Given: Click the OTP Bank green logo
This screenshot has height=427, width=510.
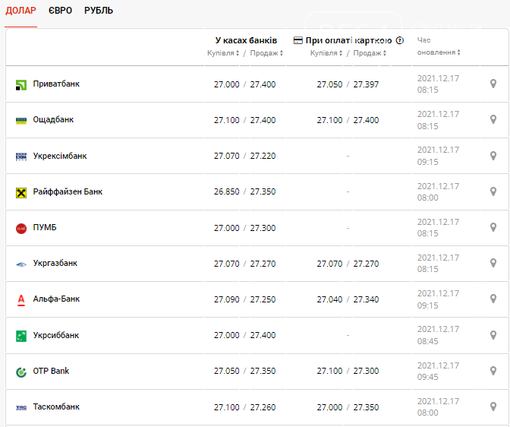Looking at the screenshot, I should 21,372.
